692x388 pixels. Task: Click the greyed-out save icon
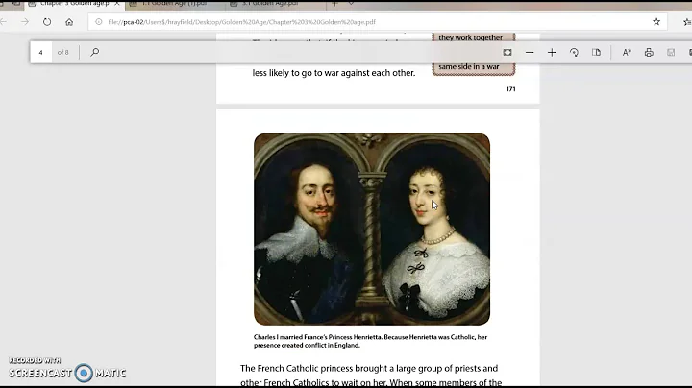(671, 53)
